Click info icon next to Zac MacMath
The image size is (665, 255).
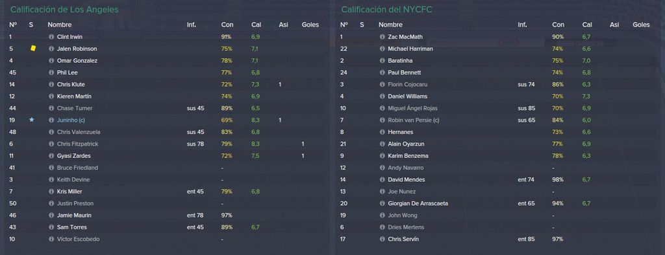click(x=382, y=37)
